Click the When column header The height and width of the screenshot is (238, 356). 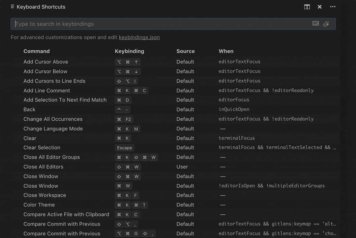tap(226, 51)
